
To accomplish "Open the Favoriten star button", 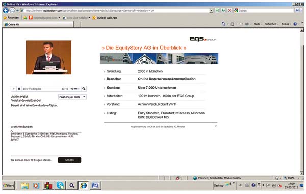I will 11,18.
